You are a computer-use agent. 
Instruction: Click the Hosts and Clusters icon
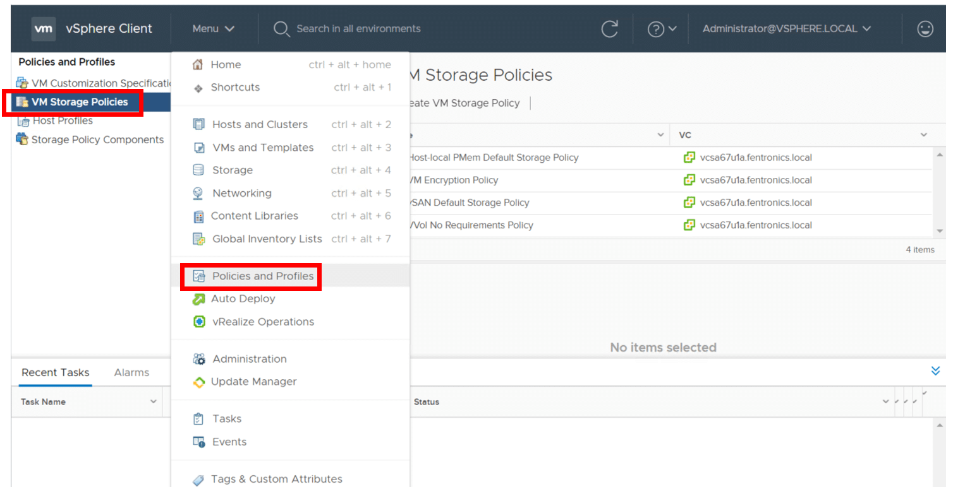coord(198,124)
